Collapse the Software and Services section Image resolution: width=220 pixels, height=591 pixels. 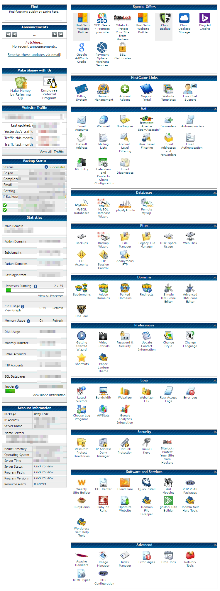coord(215,472)
